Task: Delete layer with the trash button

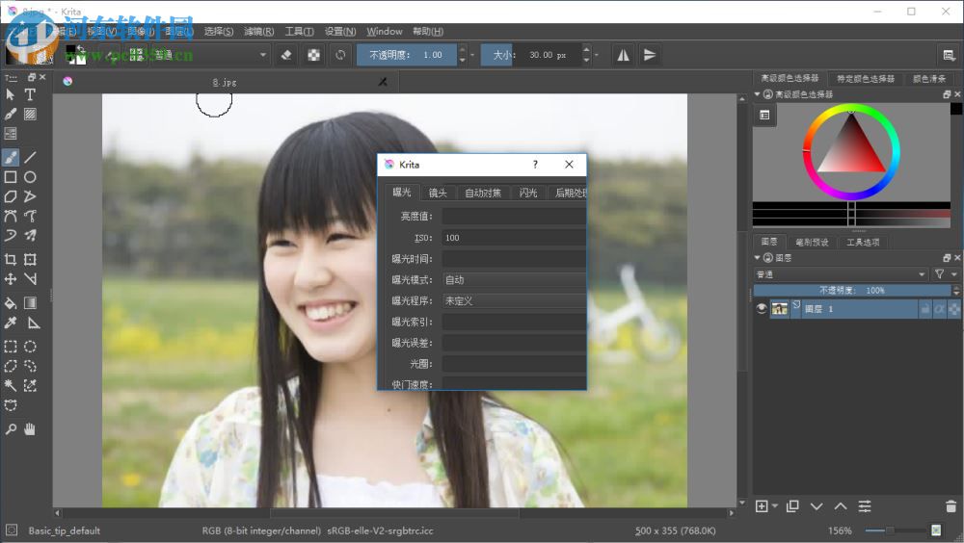Action: click(x=951, y=506)
